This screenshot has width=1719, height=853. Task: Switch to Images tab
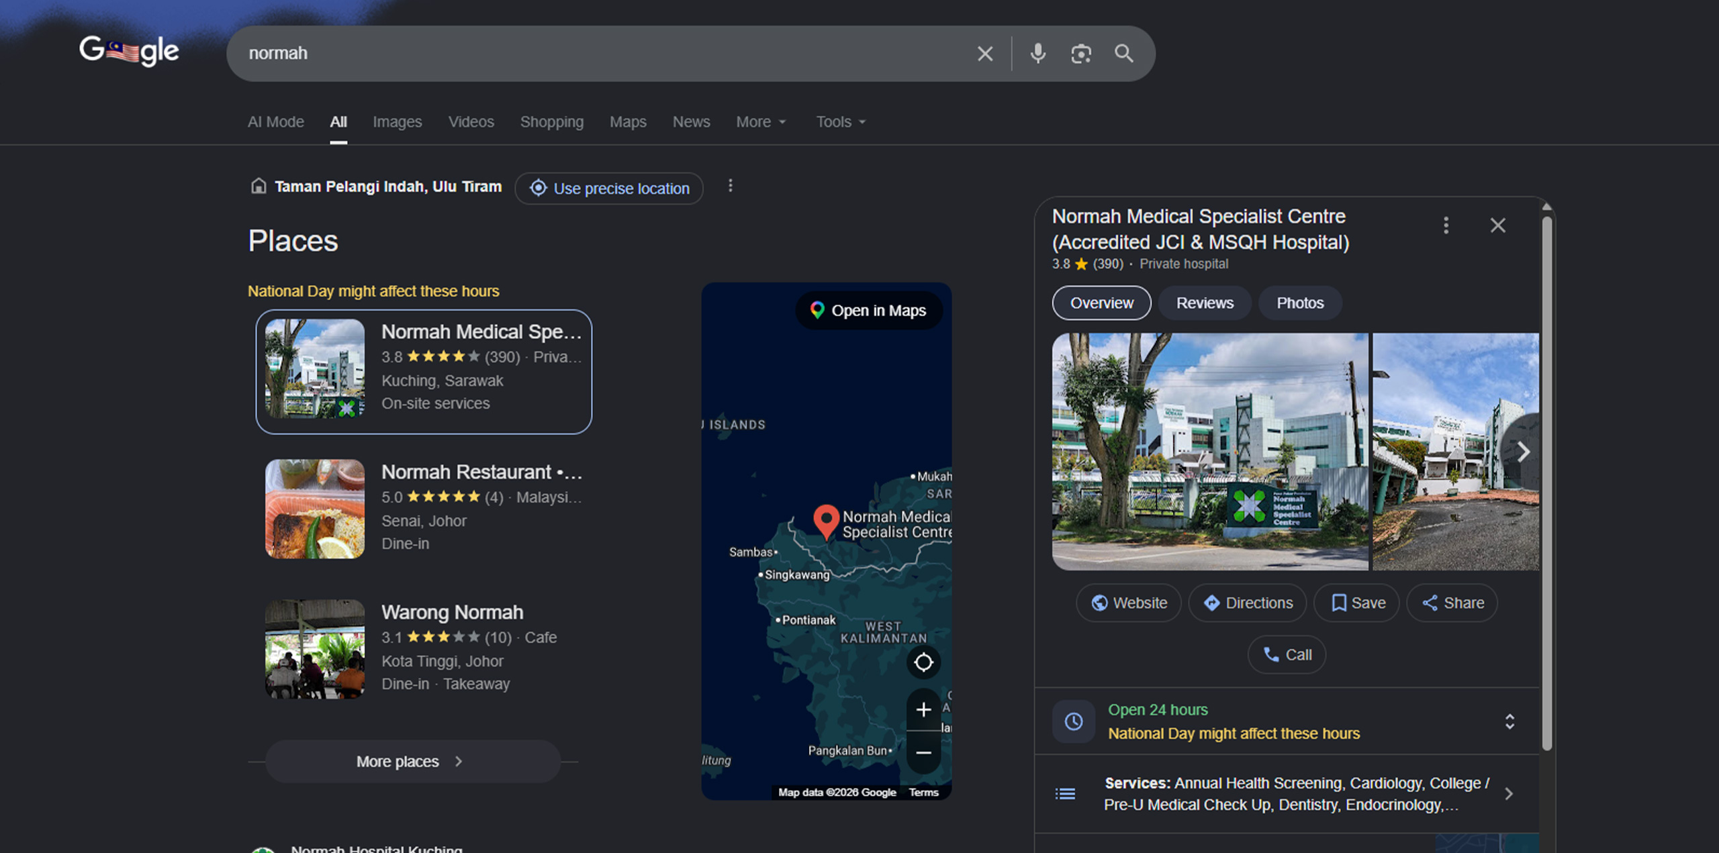coord(398,122)
